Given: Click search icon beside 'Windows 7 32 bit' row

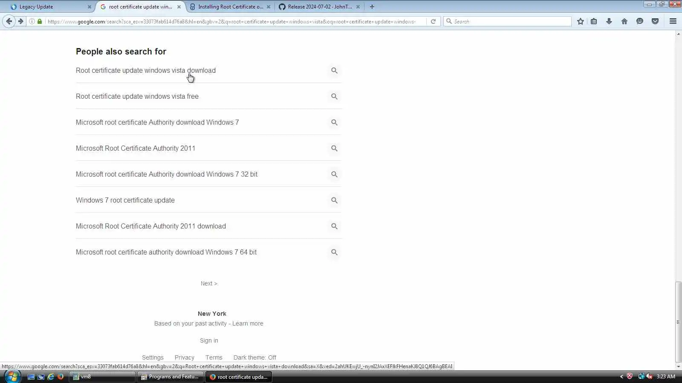Looking at the screenshot, I should click(x=335, y=174).
